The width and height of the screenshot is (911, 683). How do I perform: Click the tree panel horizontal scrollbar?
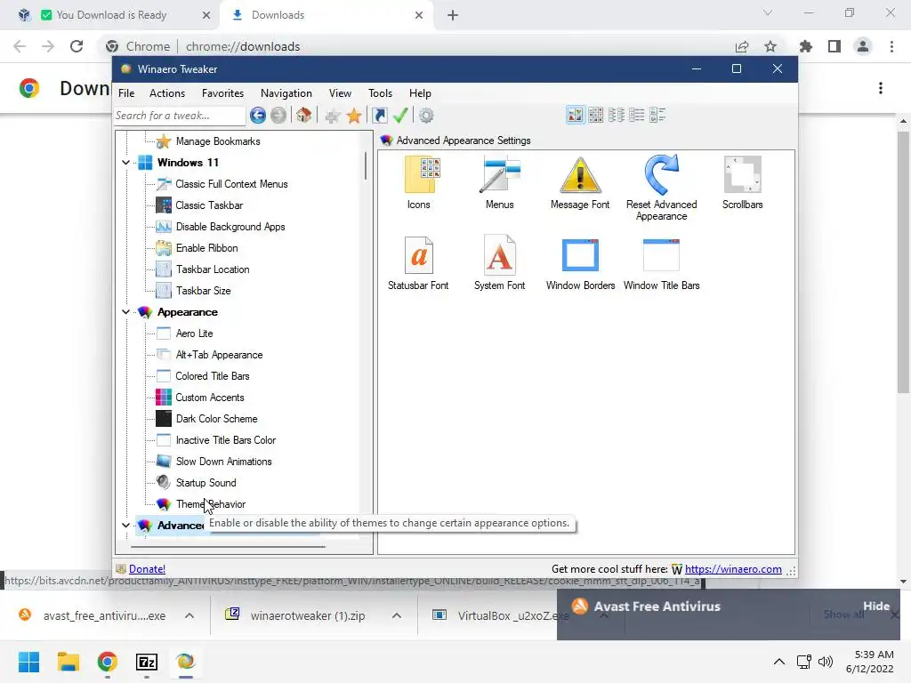pos(228,547)
